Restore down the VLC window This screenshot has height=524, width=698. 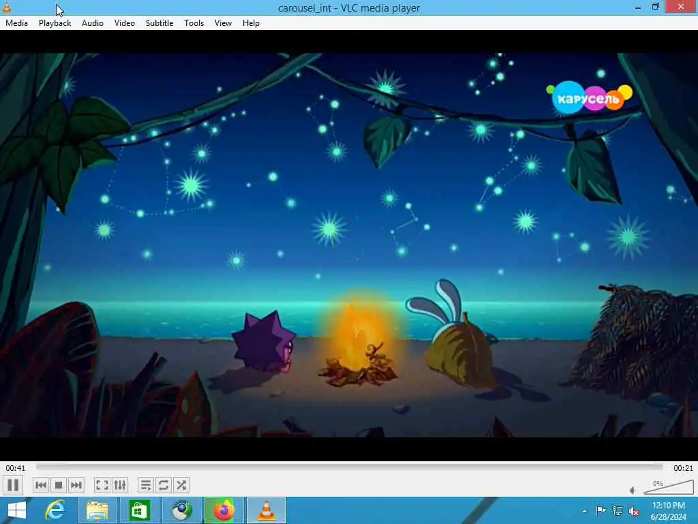[x=655, y=7]
